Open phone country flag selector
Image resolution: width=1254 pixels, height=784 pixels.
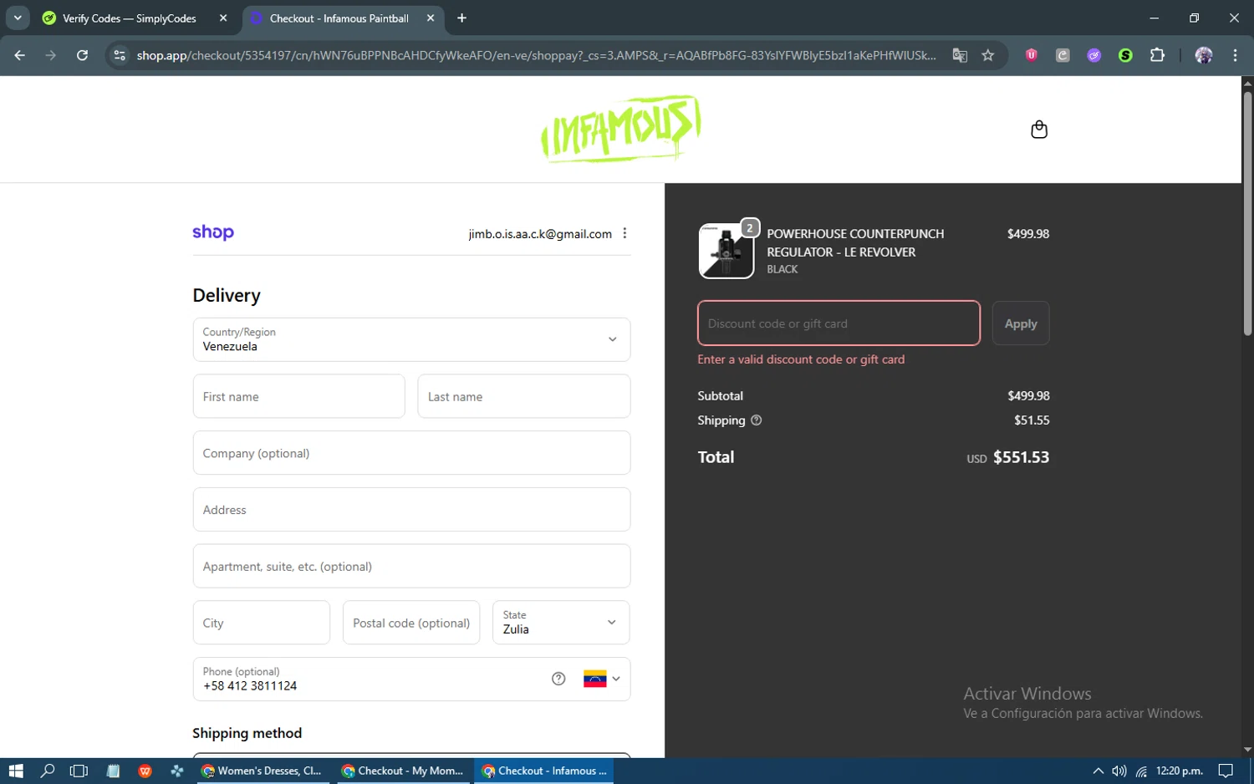601,679
